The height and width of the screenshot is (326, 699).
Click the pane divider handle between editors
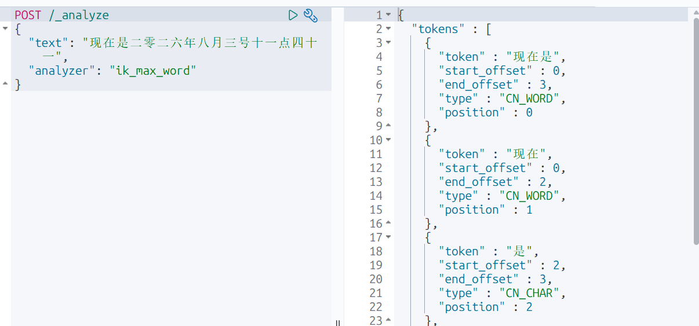[x=337, y=322]
